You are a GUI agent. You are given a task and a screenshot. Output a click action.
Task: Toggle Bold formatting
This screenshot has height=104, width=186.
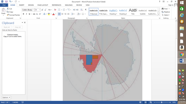[23, 14]
